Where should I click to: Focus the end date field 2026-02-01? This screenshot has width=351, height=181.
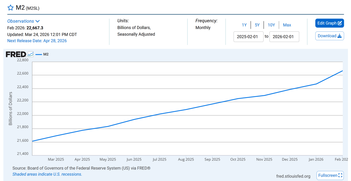284,37
